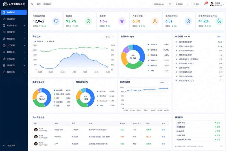Click the stopwatch icon on 平均响应时长 card
Image resolution: width=226 pixels, height=151 pixels.
pyautogui.click(x=188, y=21)
